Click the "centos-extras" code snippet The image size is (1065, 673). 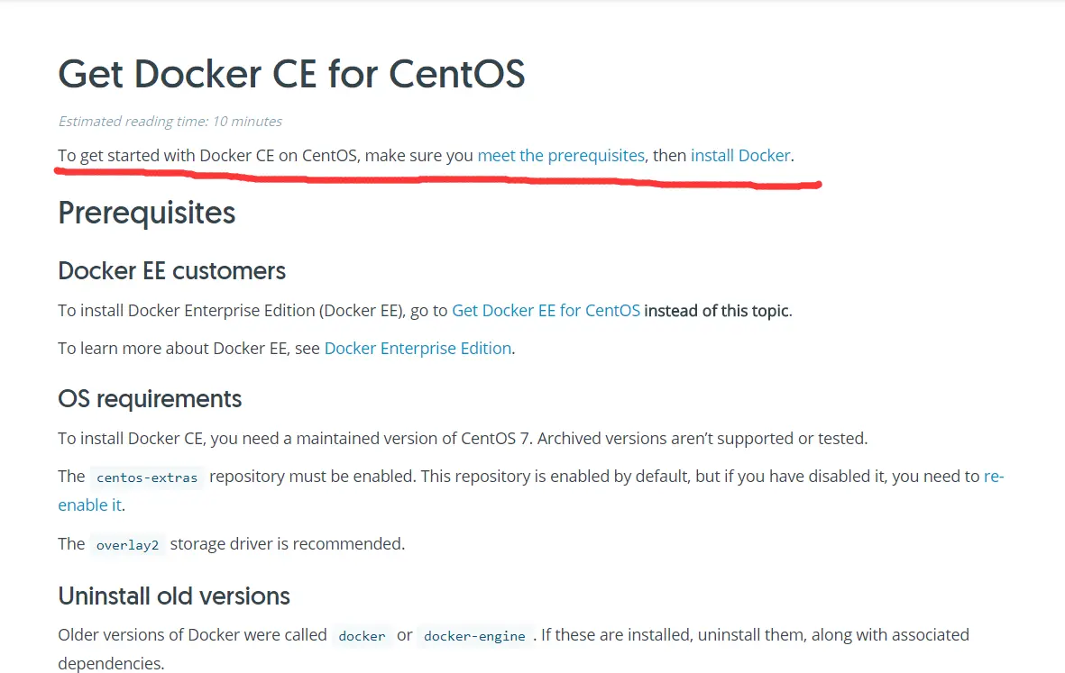[x=147, y=477]
